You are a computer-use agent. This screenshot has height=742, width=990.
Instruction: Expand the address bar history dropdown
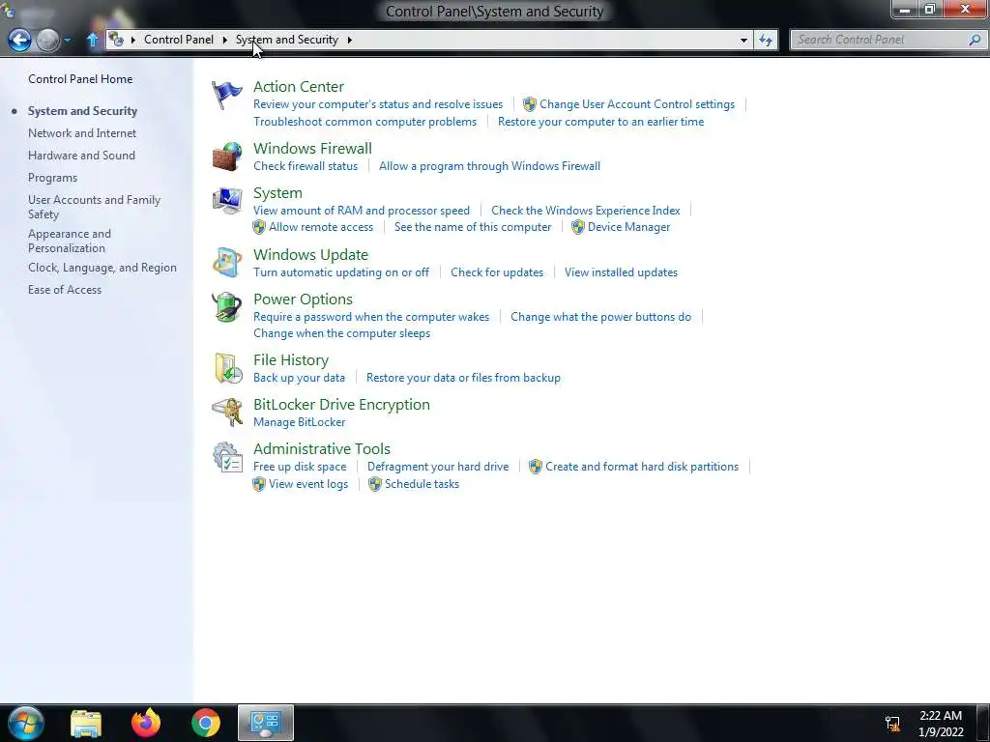[743, 40]
